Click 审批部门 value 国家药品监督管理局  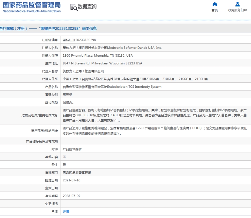pos(77,173)
